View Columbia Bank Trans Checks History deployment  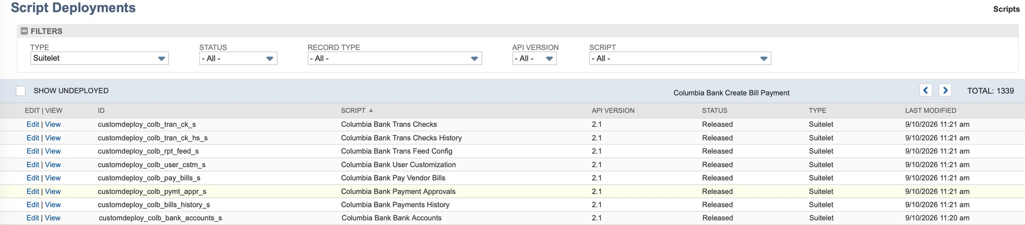(x=53, y=138)
